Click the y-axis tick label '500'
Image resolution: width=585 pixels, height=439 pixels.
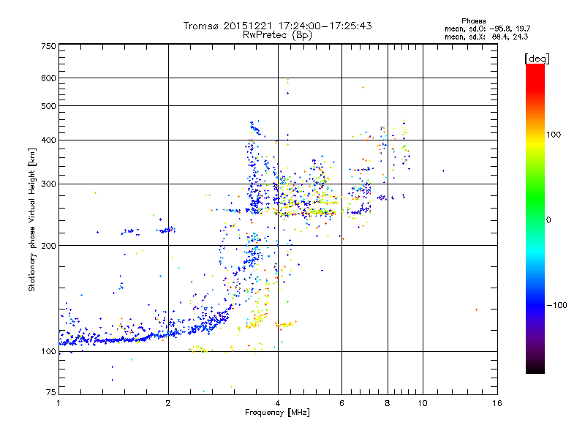pos(48,106)
